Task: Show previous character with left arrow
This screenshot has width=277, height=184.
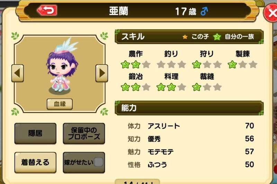Action: pyautogui.click(x=18, y=73)
